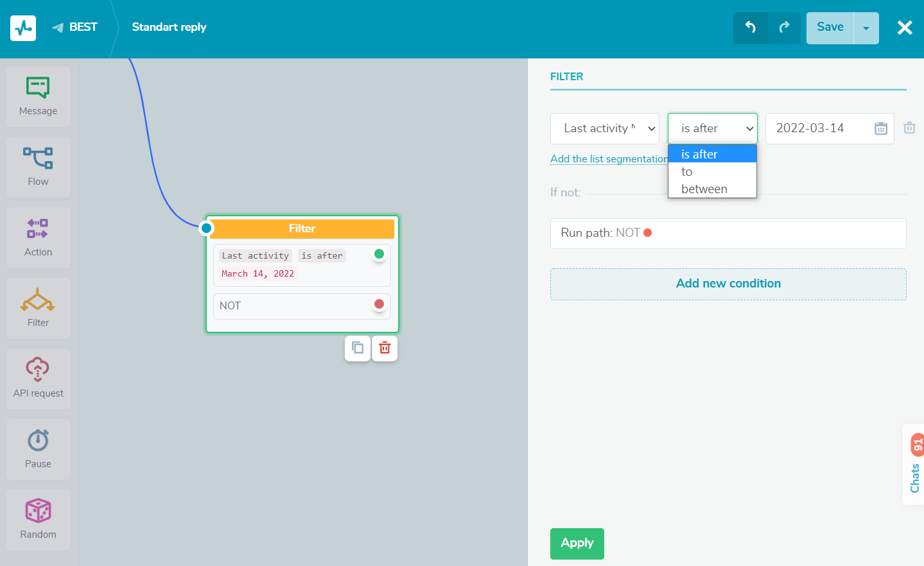Click Add new condition button
This screenshot has height=566, width=924.
pos(728,284)
